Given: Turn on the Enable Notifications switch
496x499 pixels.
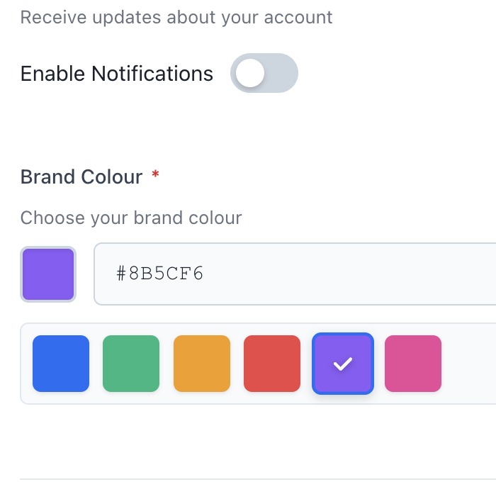Looking at the screenshot, I should coord(264,73).
